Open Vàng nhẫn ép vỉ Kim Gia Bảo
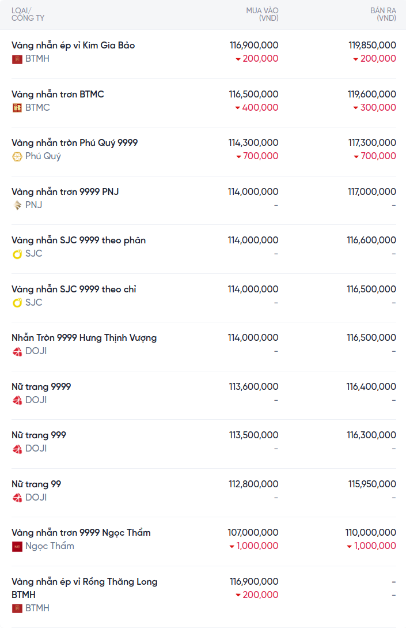406x628 pixels. (x=73, y=45)
